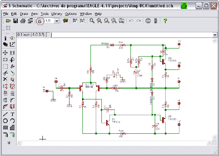This screenshot has height=156, width=219.
Task: Click in the command line input field
Action: (x=131, y=35)
